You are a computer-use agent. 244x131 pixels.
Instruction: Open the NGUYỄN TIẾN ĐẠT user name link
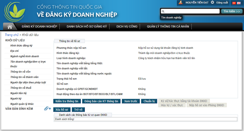tap(197, 2)
